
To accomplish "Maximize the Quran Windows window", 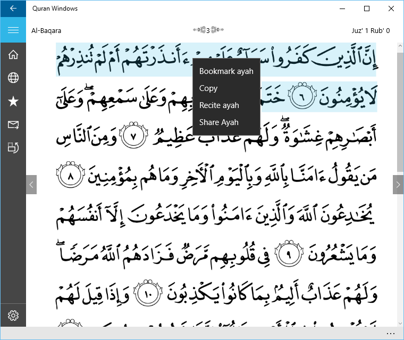I will pos(367,9).
